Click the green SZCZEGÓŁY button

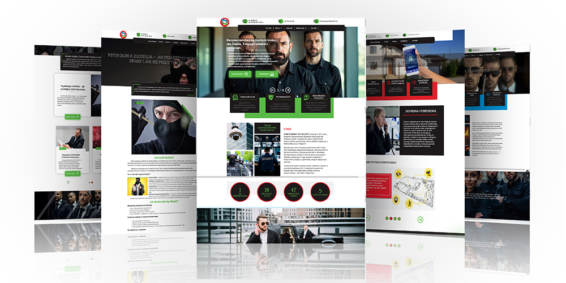[239, 74]
